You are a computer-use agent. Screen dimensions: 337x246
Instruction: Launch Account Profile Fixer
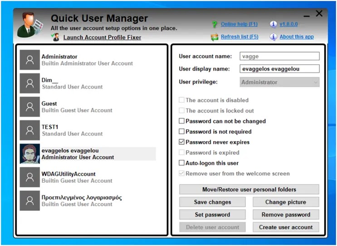point(102,37)
